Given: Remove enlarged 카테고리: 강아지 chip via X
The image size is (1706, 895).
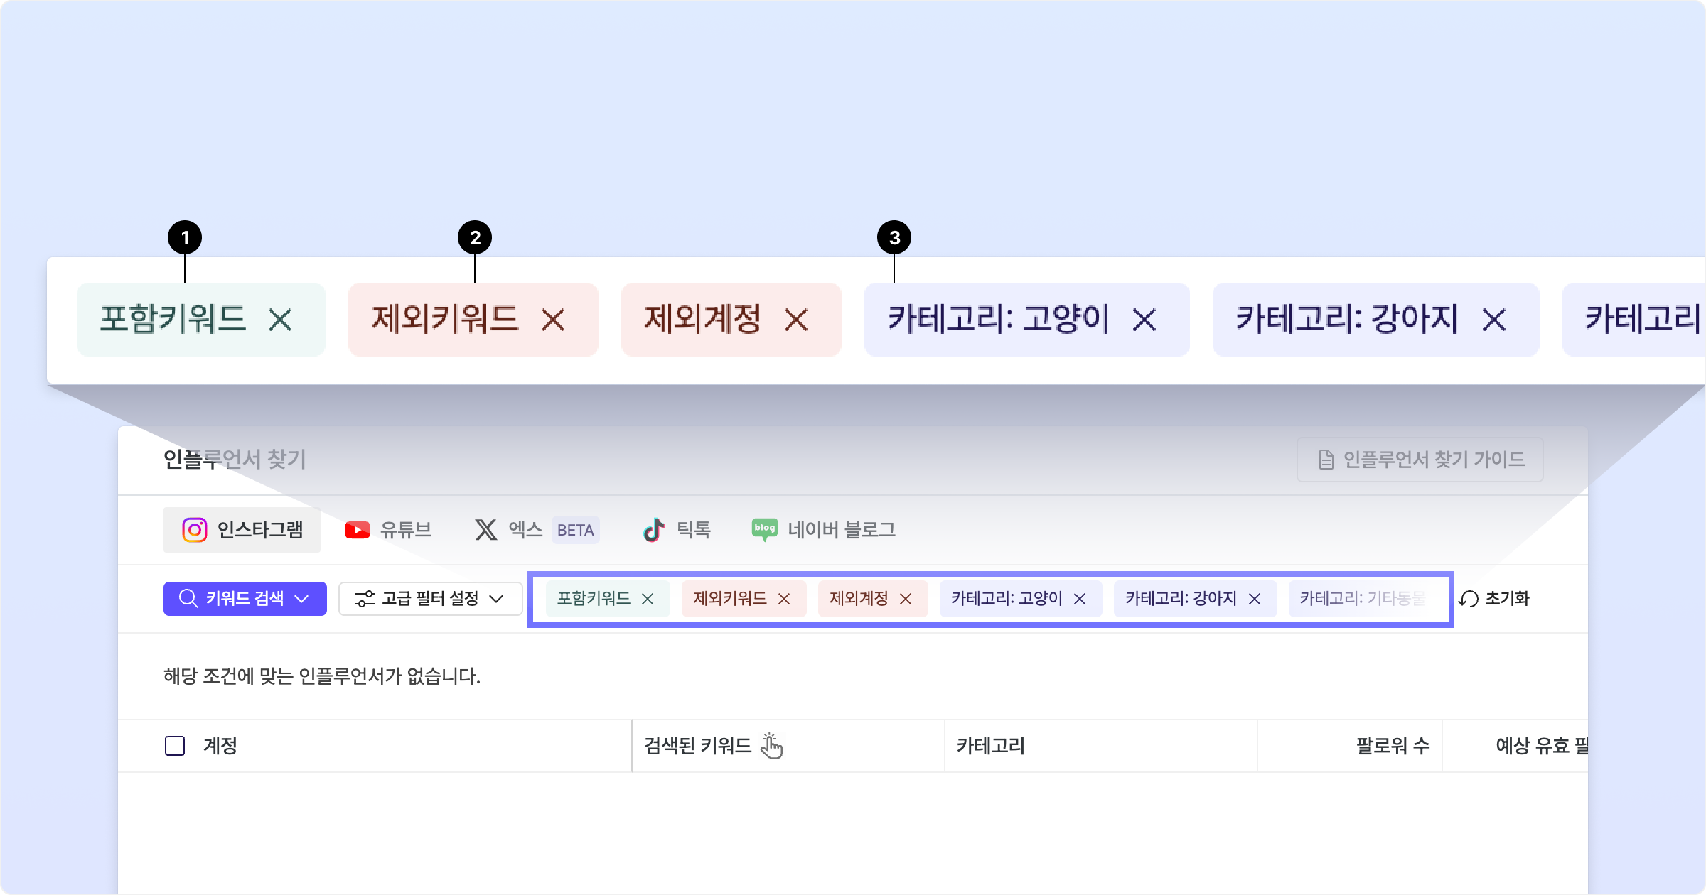Looking at the screenshot, I should point(1494,320).
